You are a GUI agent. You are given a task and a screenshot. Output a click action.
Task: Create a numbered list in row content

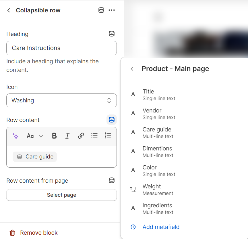tap(108, 136)
